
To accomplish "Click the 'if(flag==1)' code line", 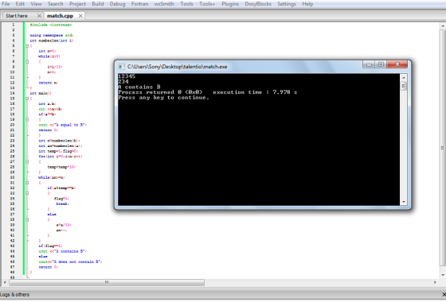I will coord(51,246).
